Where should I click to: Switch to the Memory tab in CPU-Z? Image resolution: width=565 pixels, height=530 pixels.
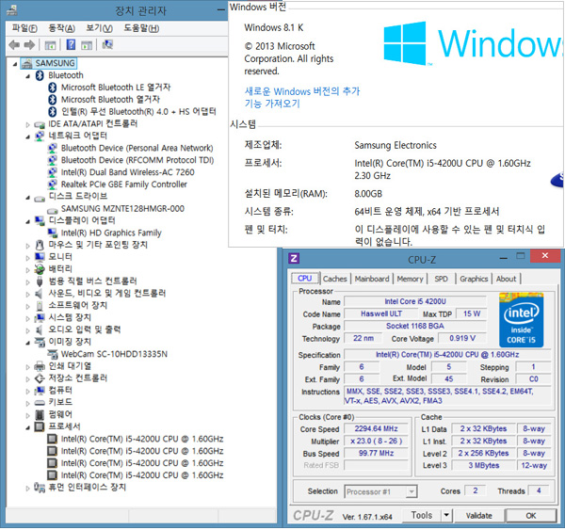[410, 279]
